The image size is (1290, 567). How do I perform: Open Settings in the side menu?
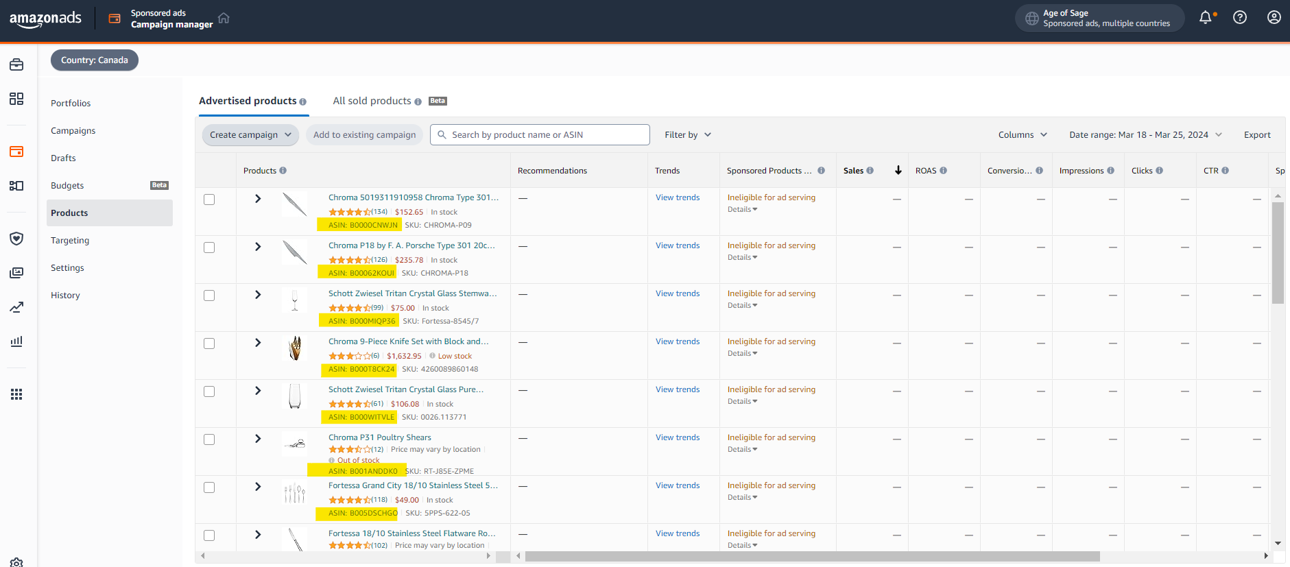pyautogui.click(x=67, y=268)
